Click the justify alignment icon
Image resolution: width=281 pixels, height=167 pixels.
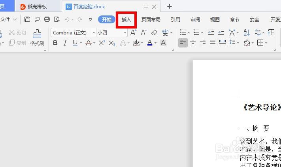pos(213,43)
